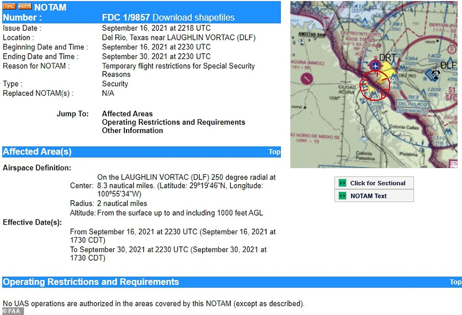Select the NOTAM number FDC 1/9857
462x315 pixels.
click(126, 17)
